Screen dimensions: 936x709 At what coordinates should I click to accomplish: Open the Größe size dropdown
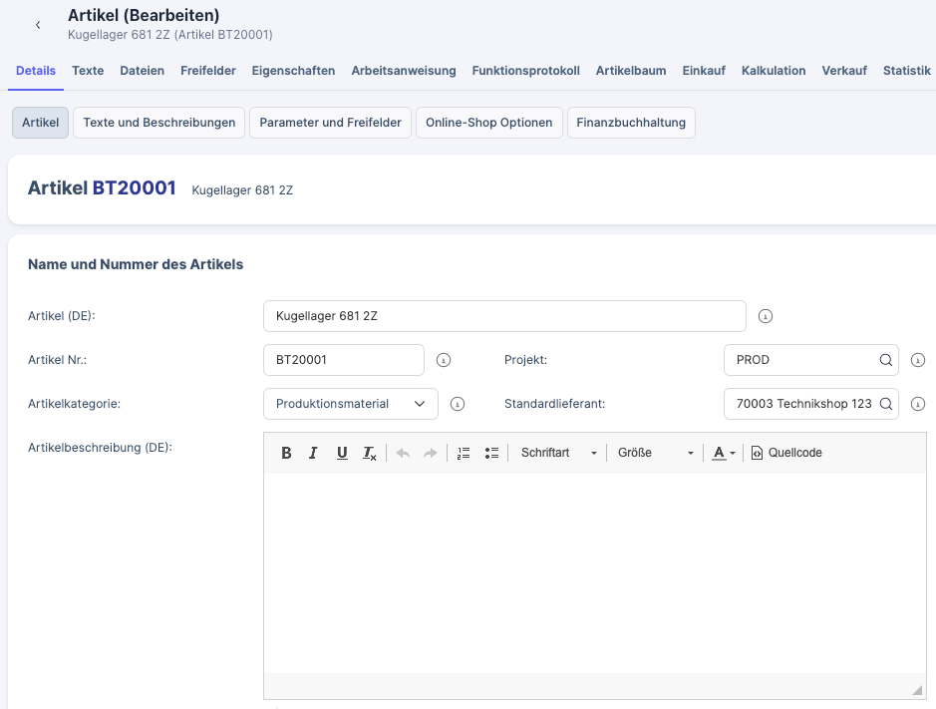(x=655, y=453)
